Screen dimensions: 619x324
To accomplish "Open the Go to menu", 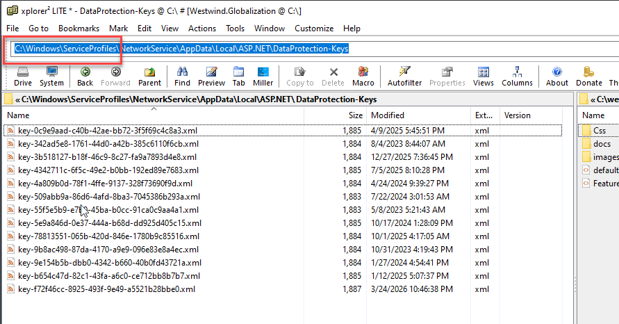I will (38, 29).
